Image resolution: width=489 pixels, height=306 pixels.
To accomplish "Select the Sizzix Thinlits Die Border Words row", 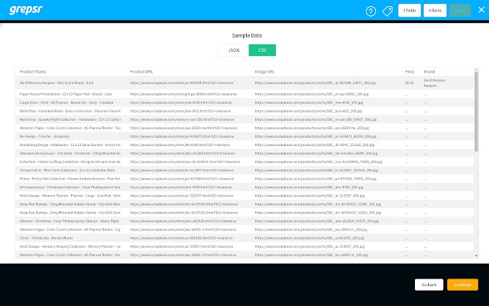I will click(244, 238).
